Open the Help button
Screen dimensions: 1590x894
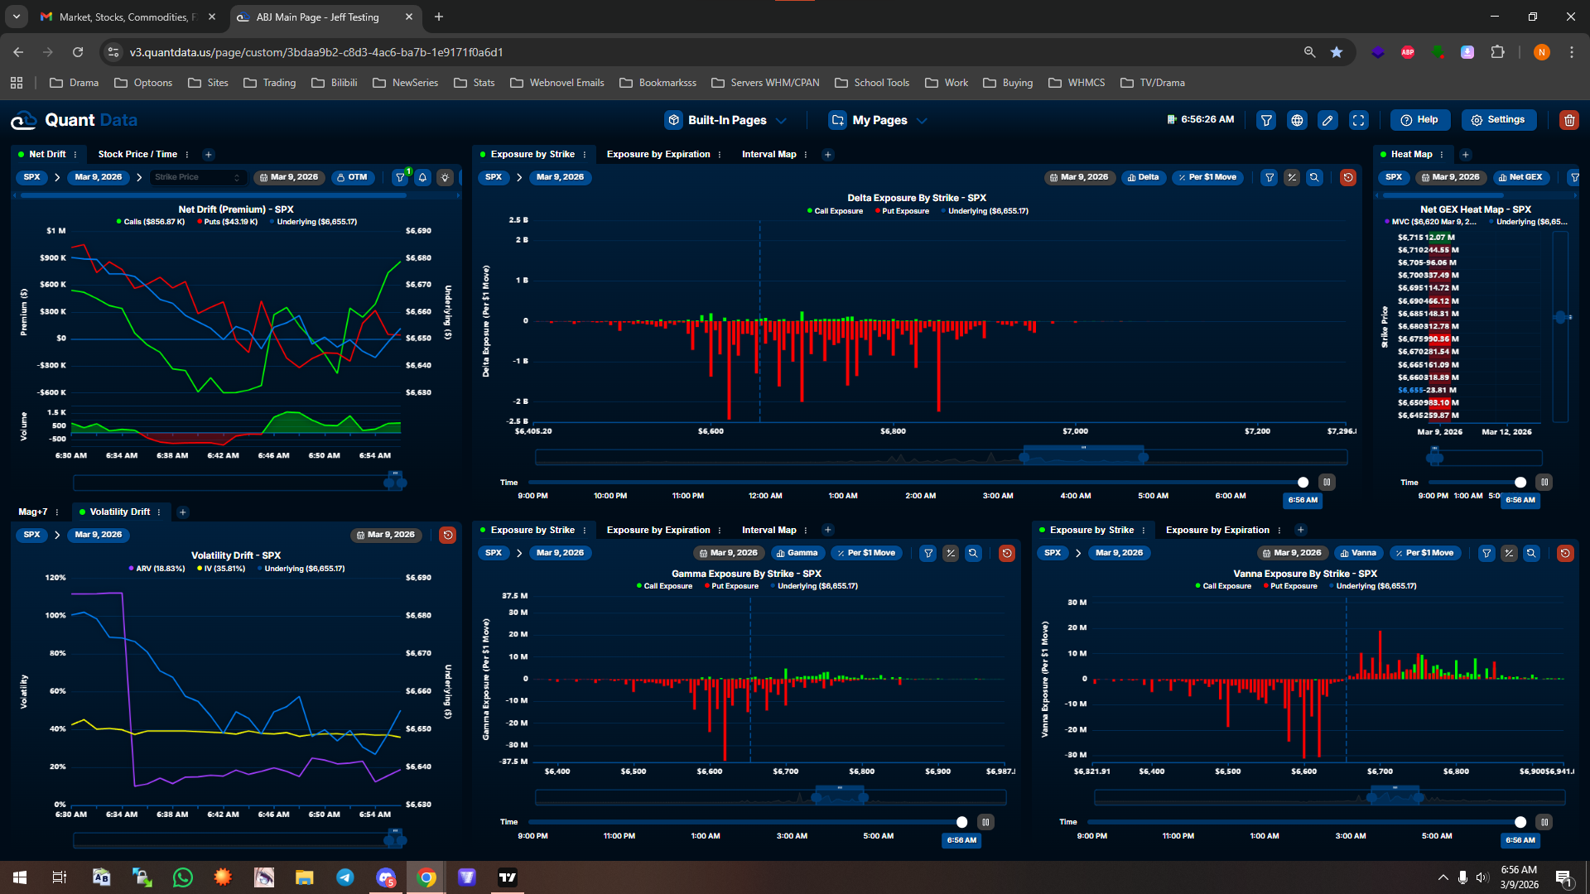1419,120
